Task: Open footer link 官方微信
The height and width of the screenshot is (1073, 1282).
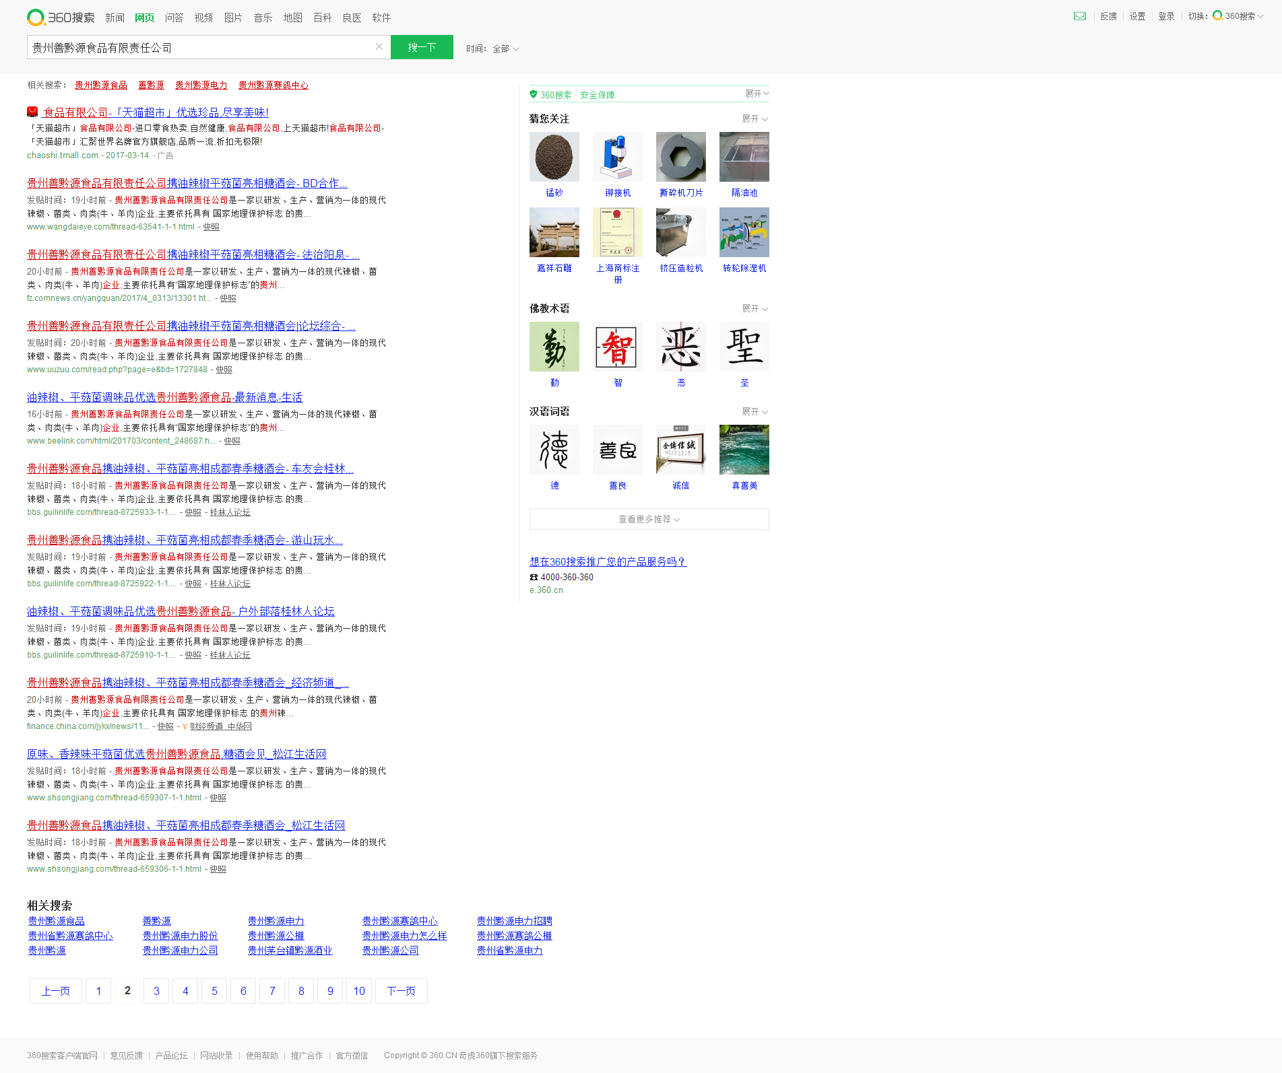Action: 352,1055
